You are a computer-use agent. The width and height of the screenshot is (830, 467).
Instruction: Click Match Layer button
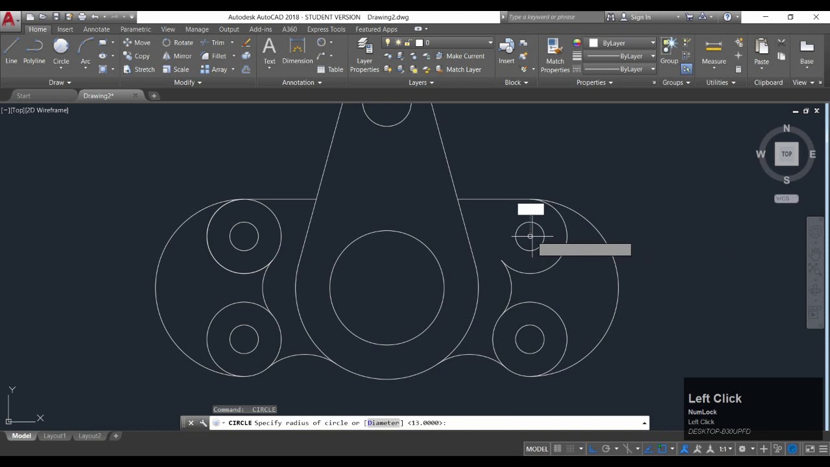tap(458, 69)
